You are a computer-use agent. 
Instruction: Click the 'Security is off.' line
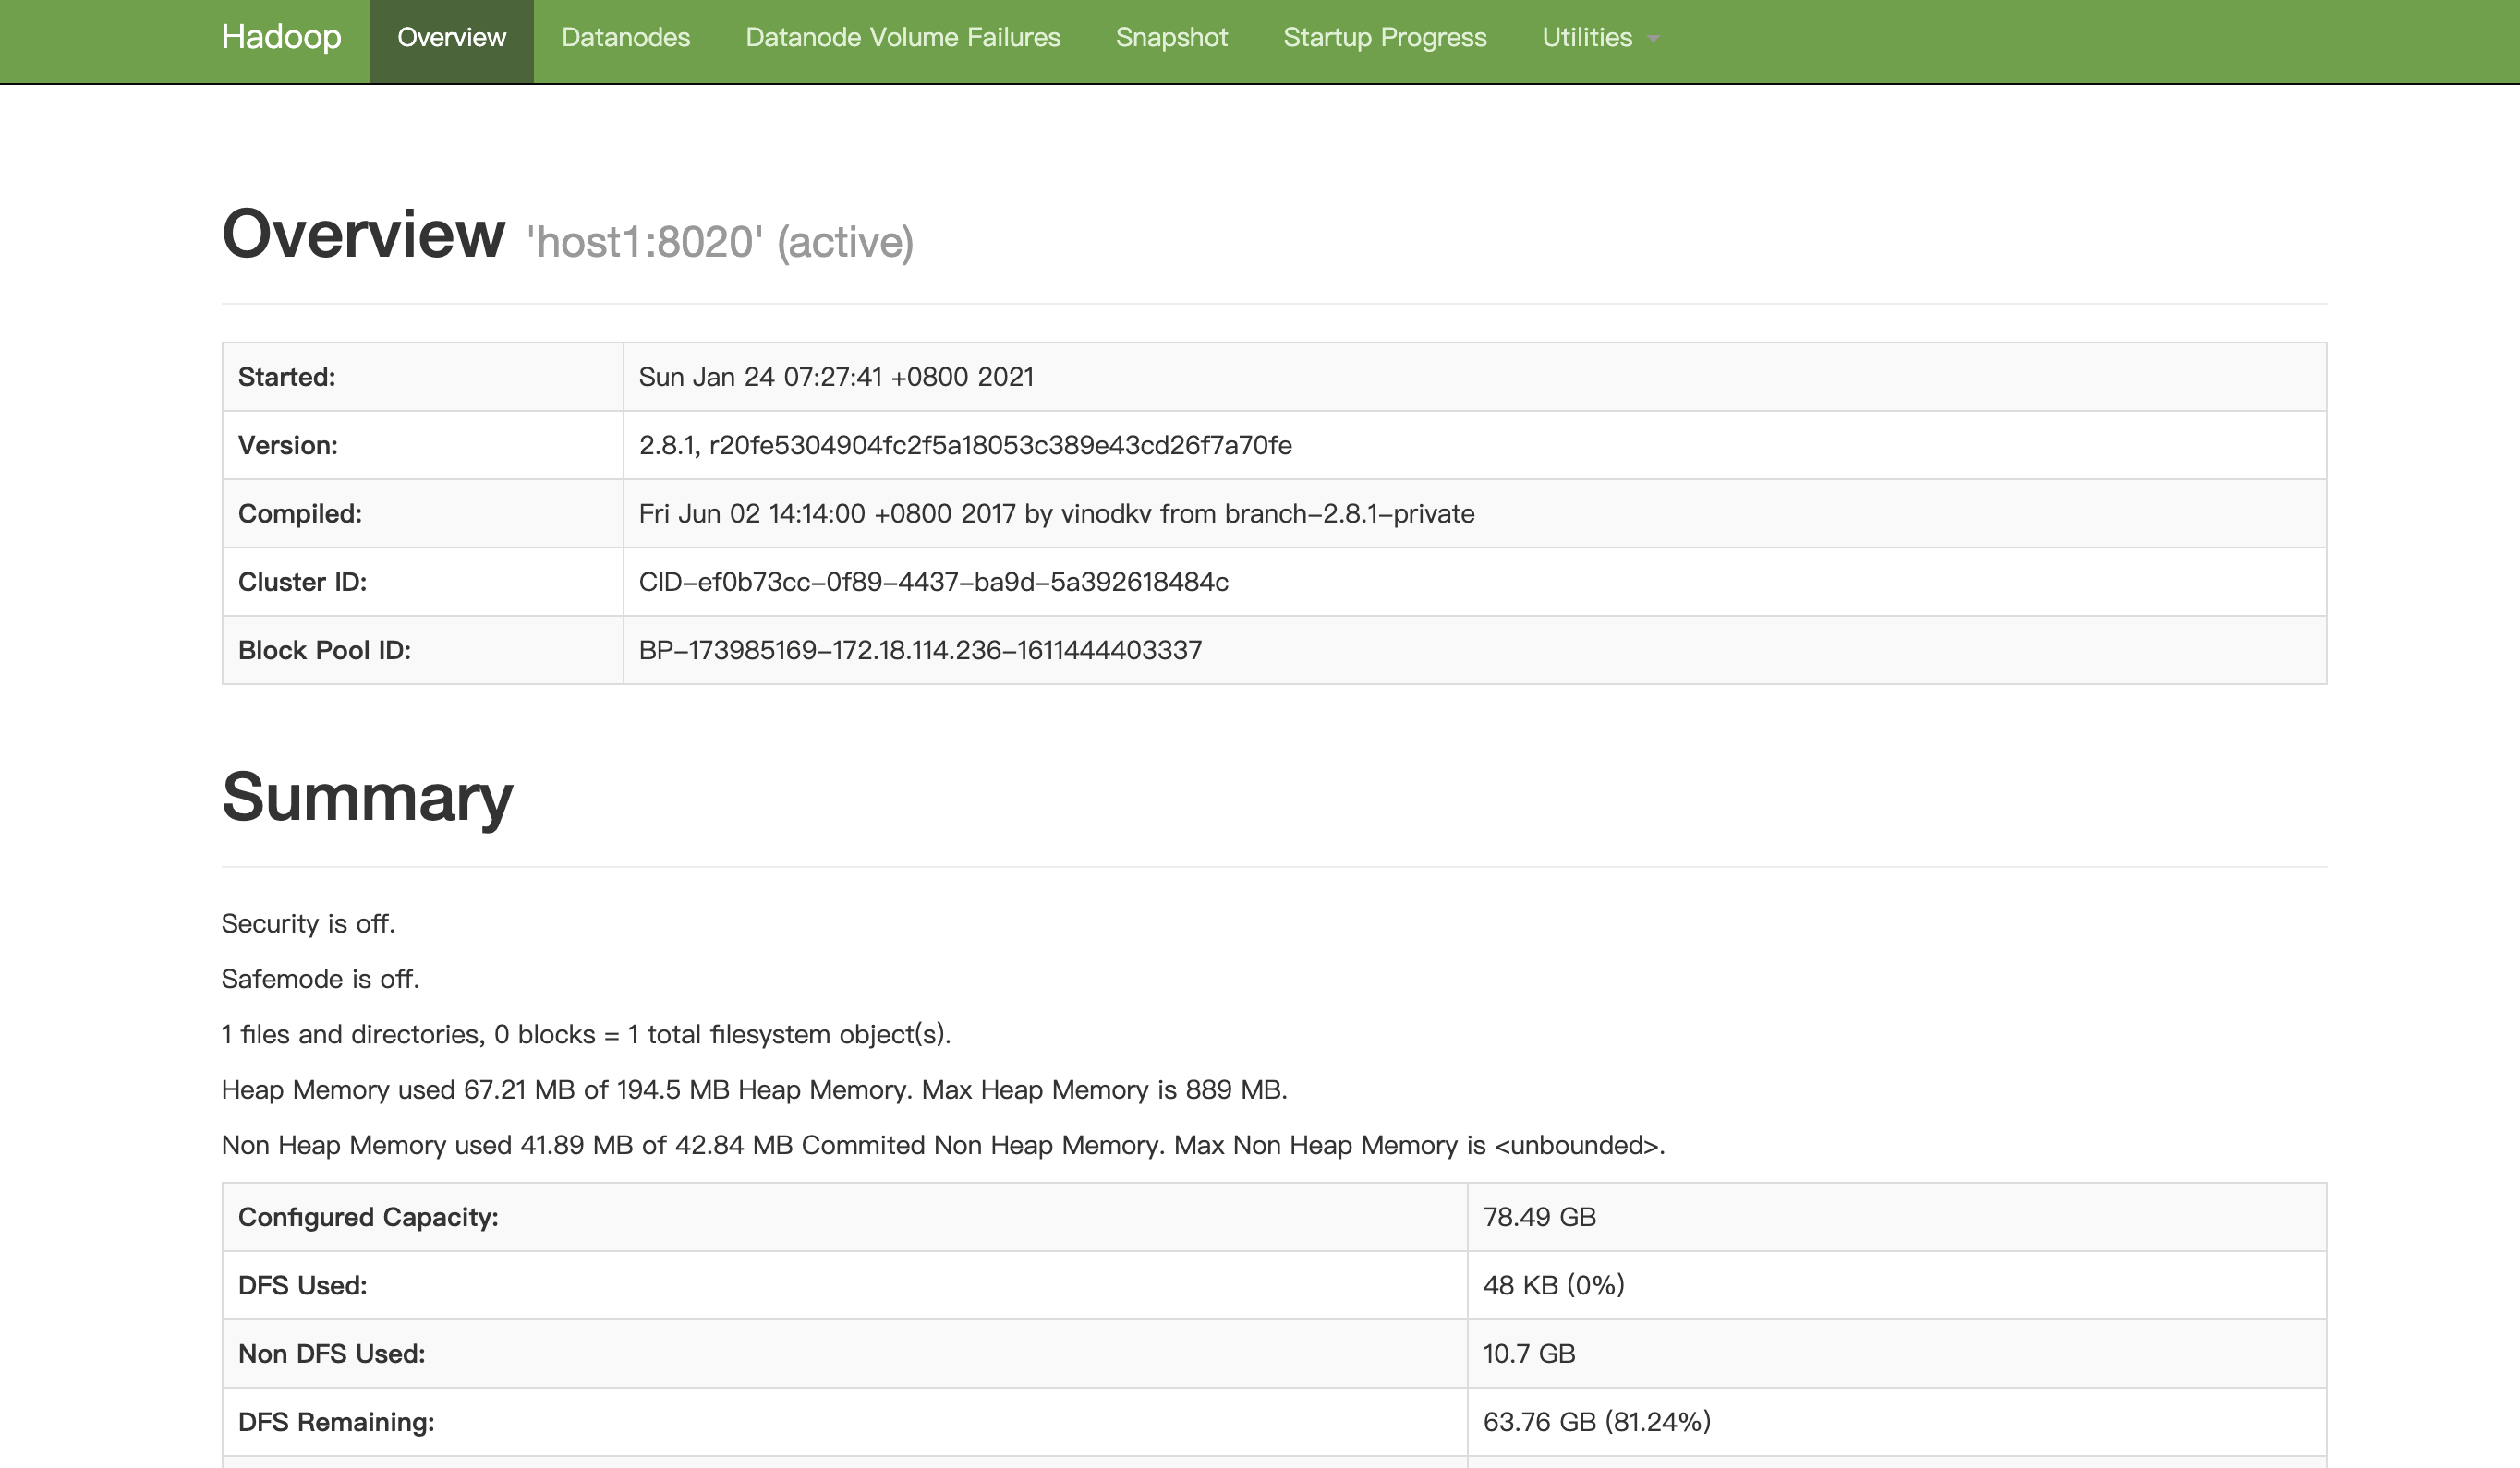click(x=308, y=923)
